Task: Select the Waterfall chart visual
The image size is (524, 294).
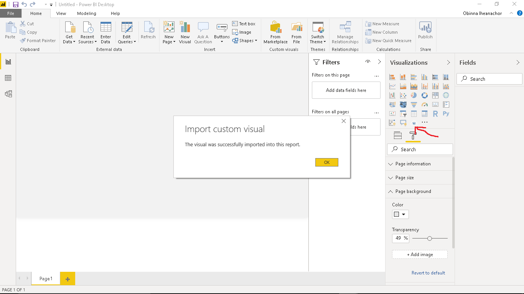Action: [392, 95]
